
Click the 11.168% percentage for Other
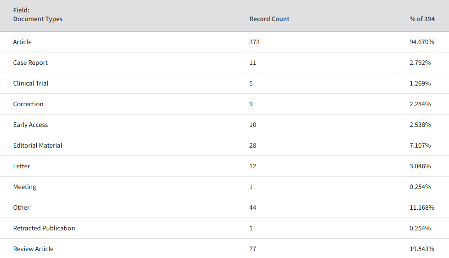click(422, 207)
